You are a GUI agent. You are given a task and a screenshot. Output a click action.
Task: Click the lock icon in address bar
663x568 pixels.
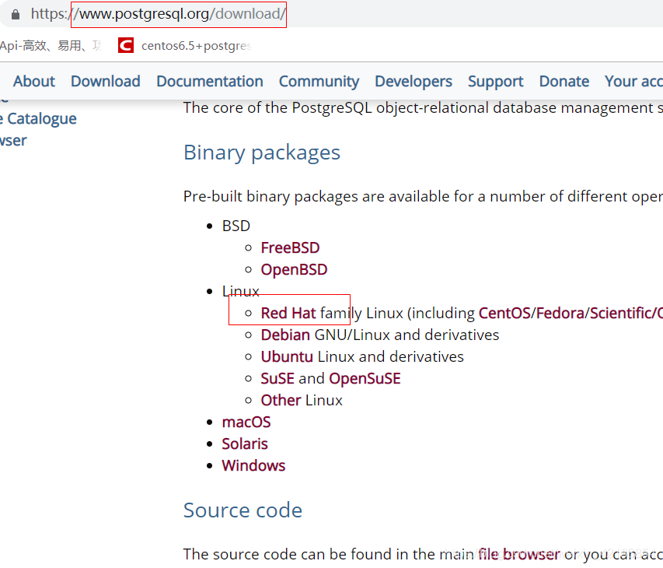tap(16, 14)
